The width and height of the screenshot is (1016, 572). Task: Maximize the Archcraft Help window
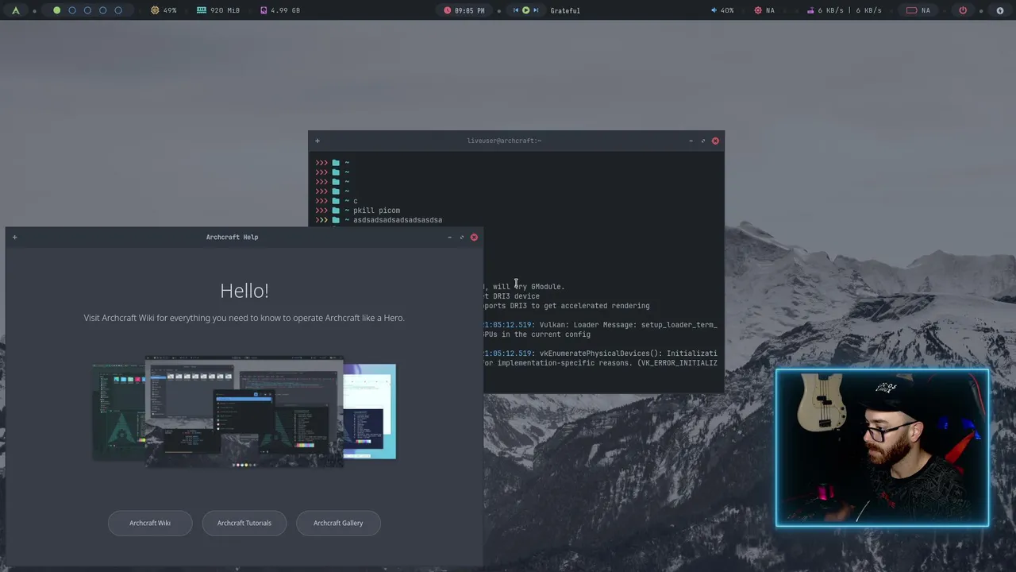461,237
